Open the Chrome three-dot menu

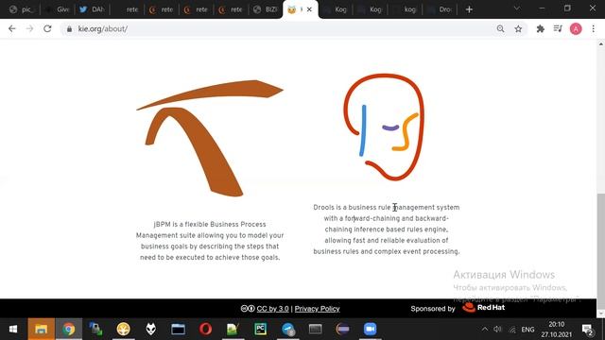click(x=594, y=29)
